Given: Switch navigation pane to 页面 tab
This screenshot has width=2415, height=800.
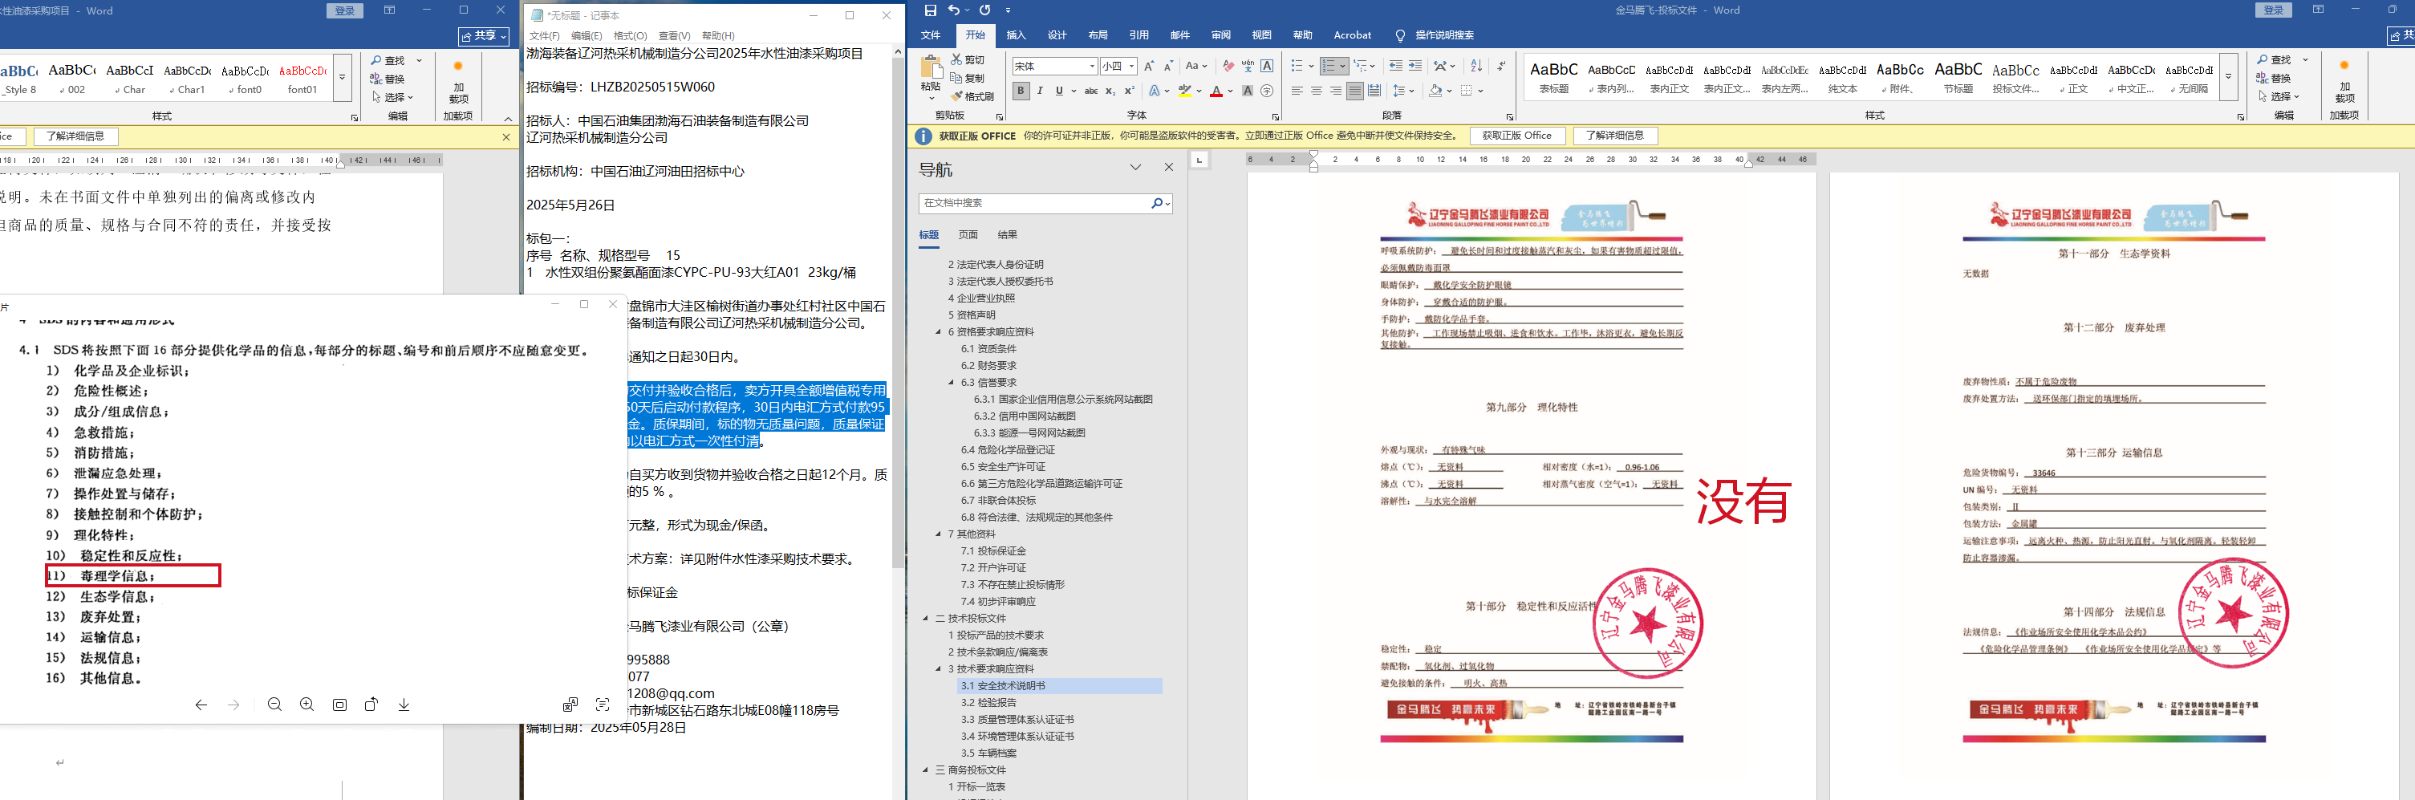Looking at the screenshot, I should 968,234.
